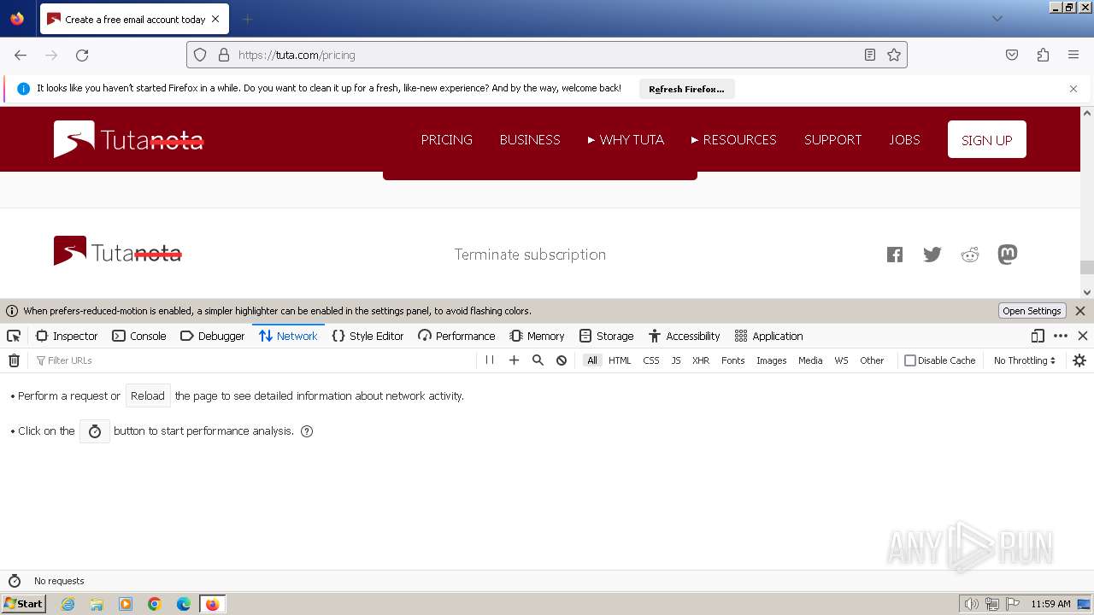Filter requests by JS
This screenshot has width=1094, height=615.
[676, 360]
